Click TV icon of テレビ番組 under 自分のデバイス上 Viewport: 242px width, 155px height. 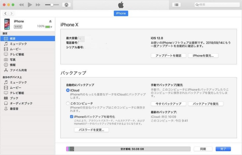(6, 93)
